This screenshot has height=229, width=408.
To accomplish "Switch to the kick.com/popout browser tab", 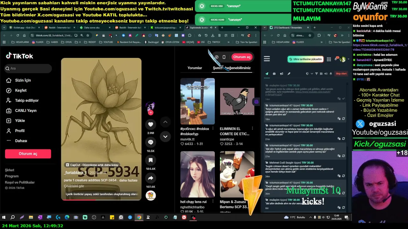I will tap(165, 28).
